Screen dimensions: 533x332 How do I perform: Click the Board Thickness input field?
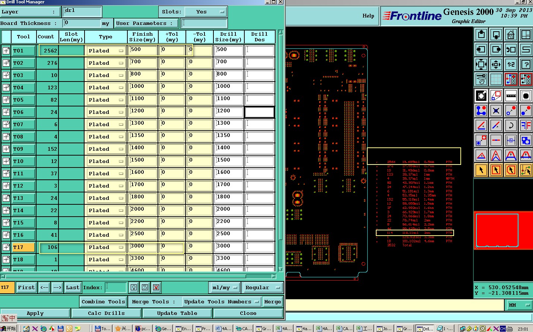(82, 23)
